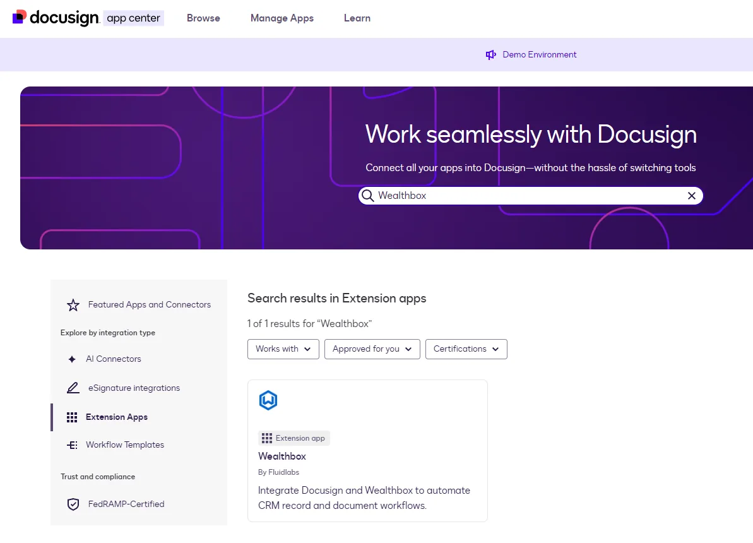
Task: Open AI Connectors category
Action: (114, 359)
